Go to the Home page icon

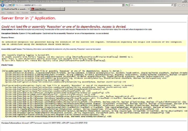180,5
